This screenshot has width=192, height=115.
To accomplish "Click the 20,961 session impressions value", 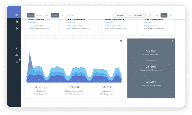I will point(74,87).
